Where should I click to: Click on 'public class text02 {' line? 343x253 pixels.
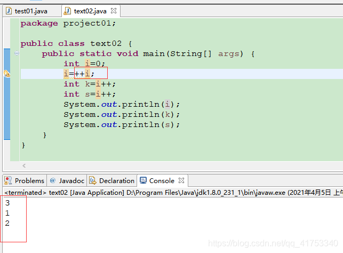76,43
